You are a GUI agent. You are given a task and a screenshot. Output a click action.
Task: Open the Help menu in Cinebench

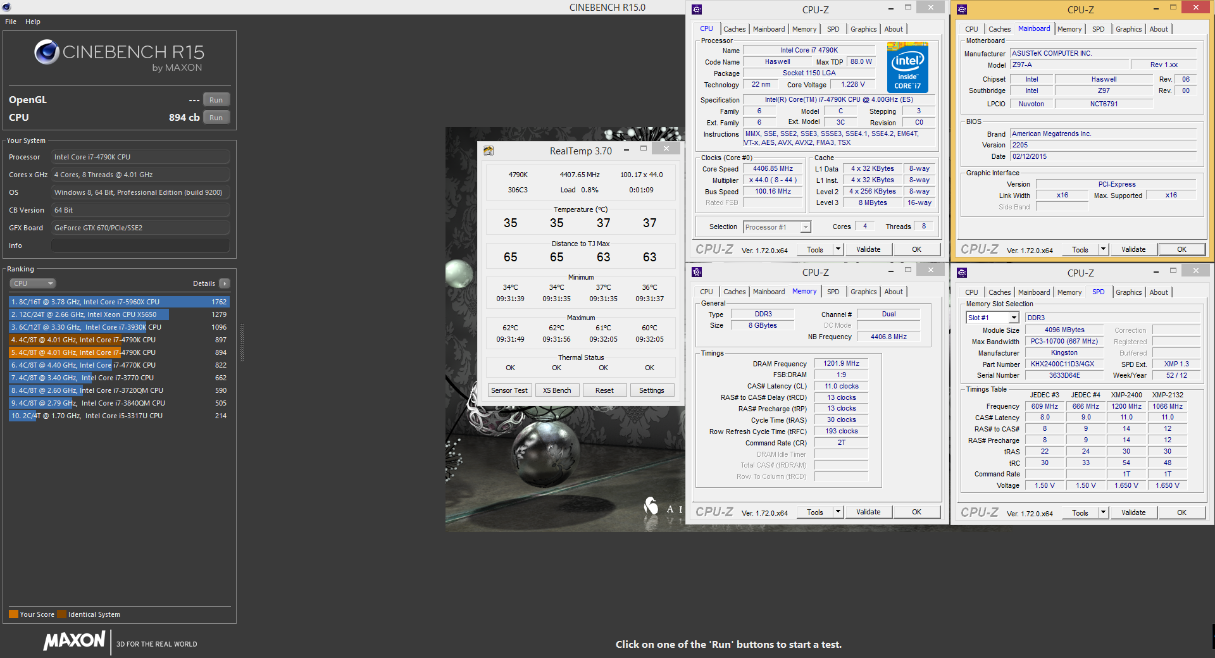(x=33, y=22)
